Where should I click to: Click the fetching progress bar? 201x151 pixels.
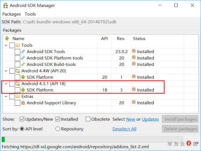[92, 139]
